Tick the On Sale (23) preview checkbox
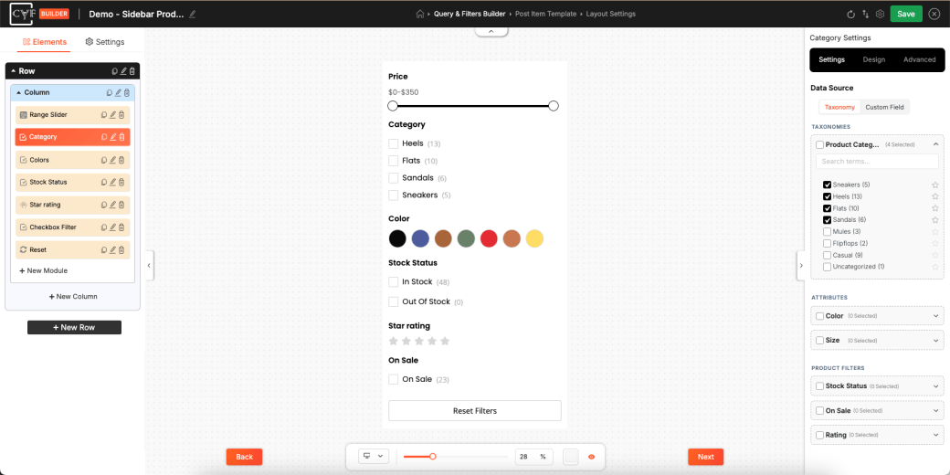The height and width of the screenshot is (475, 950). pos(393,379)
